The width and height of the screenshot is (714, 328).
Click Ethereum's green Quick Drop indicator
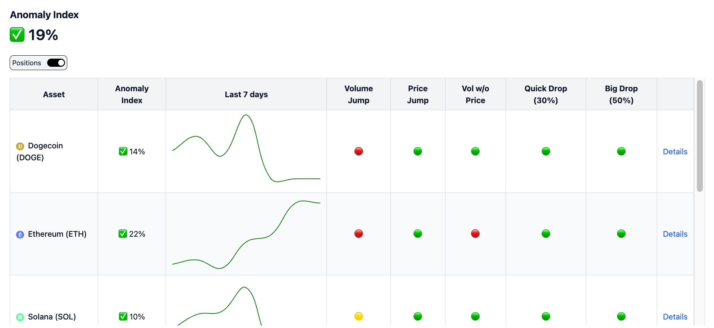pyautogui.click(x=546, y=234)
